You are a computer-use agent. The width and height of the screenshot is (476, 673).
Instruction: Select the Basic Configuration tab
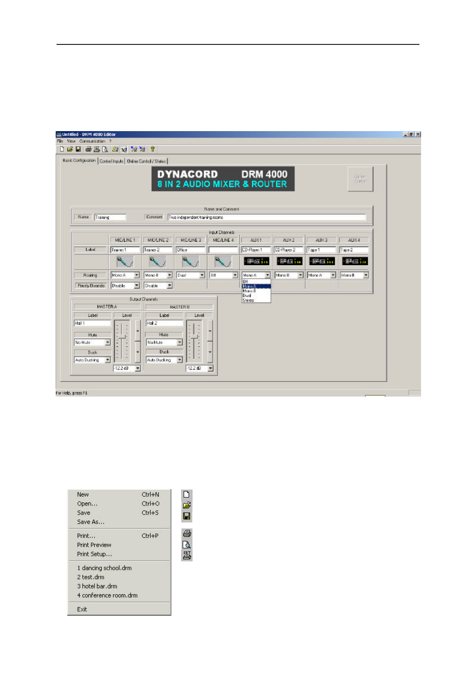click(x=79, y=161)
